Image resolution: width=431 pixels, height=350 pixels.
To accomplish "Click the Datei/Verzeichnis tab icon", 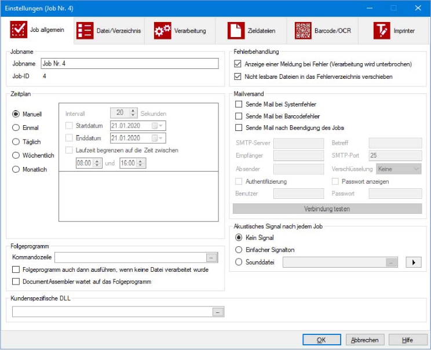I will 85,31.
